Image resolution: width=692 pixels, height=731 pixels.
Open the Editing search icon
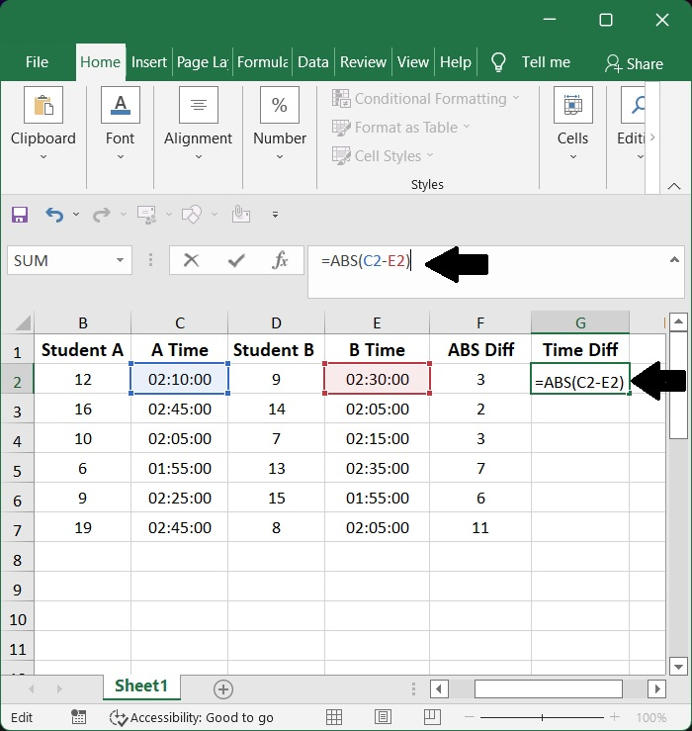pyautogui.click(x=634, y=105)
